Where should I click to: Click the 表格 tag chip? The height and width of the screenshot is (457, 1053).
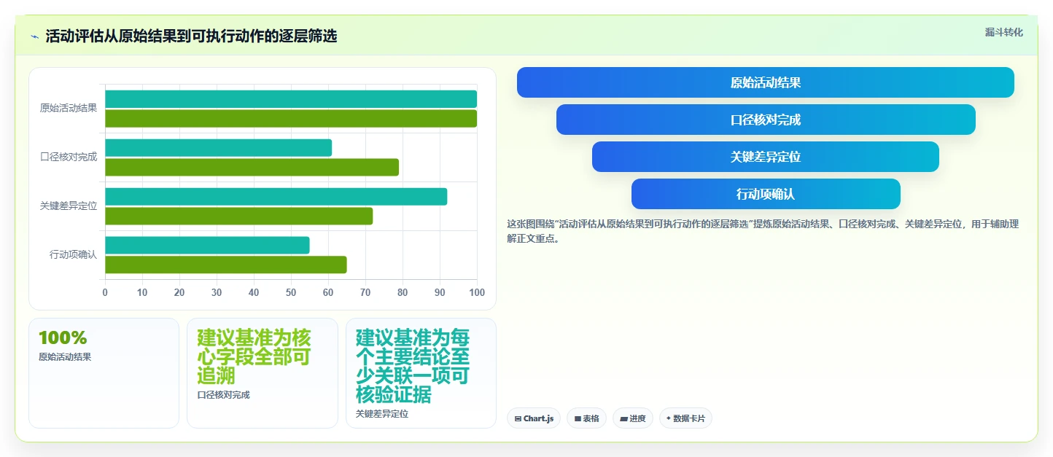(x=586, y=418)
